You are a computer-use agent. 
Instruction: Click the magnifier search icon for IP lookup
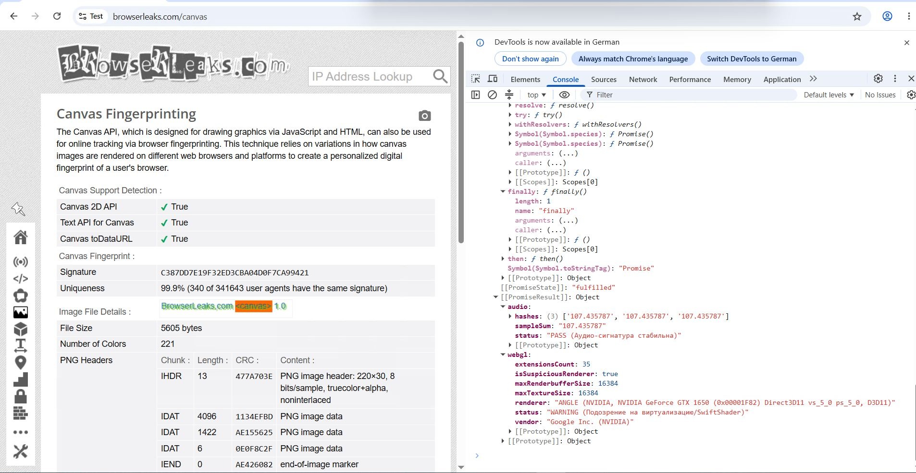[440, 76]
